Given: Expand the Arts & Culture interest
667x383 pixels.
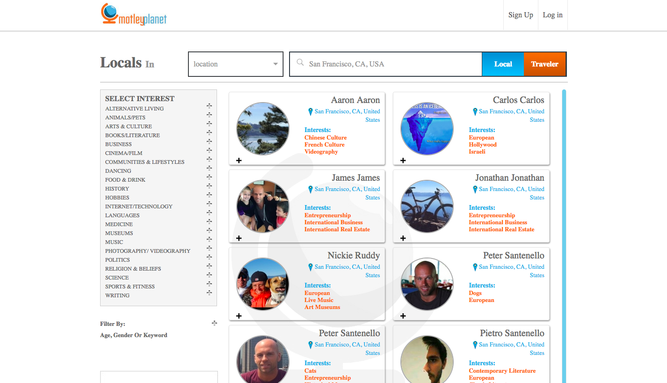Looking at the screenshot, I should [x=209, y=124].
